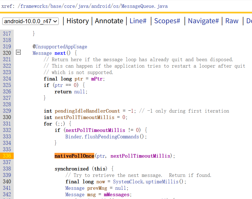
Task: Follow the mMessages field reference
Action: pyautogui.click(x=117, y=195)
